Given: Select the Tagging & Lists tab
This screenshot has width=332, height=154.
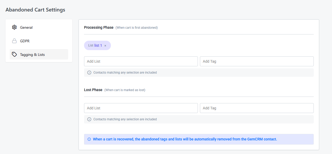Looking at the screenshot, I should click(x=39, y=54).
